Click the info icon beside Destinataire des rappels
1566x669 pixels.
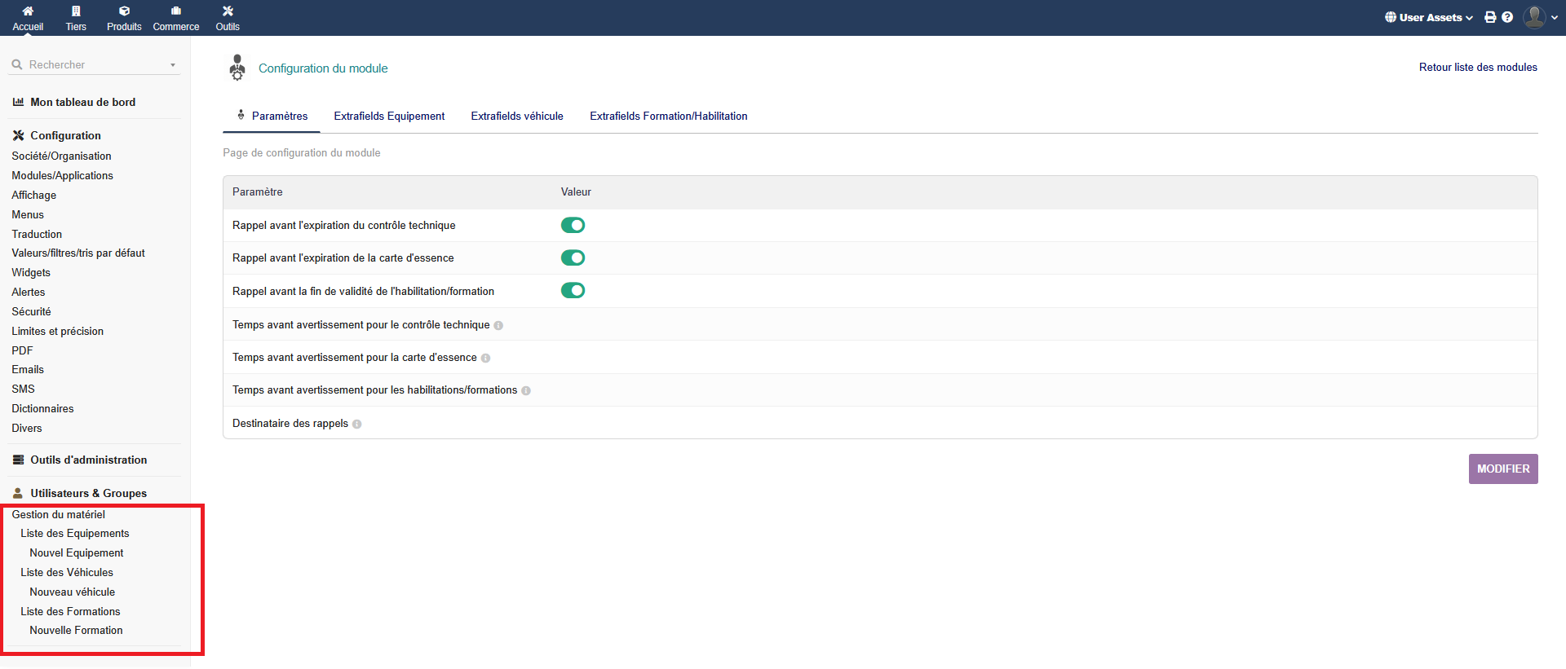357,425
